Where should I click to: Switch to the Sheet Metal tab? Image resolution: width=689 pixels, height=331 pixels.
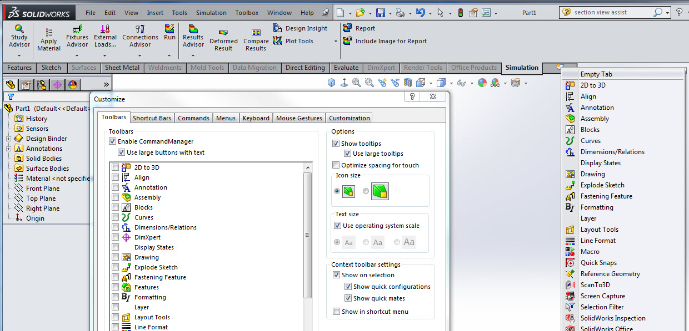pos(122,68)
